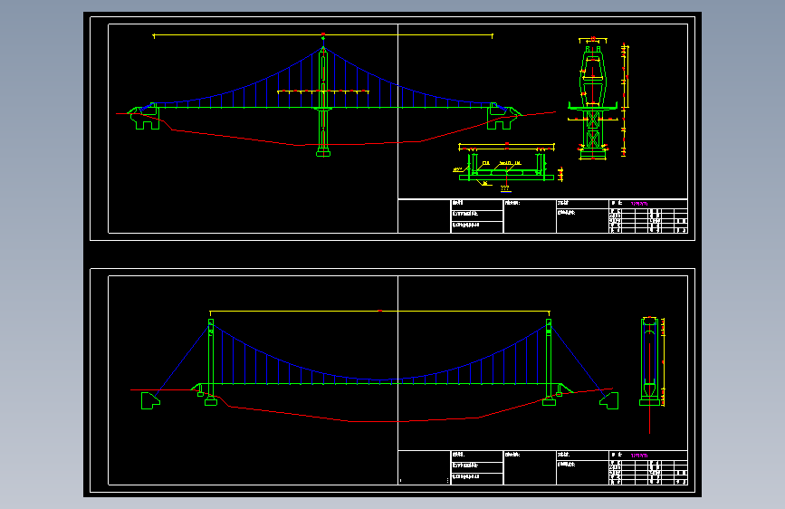Click the magenta text in lower title block

639,456
